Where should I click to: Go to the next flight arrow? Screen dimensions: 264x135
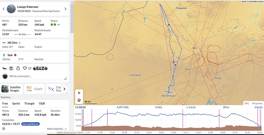coord(65,9)
